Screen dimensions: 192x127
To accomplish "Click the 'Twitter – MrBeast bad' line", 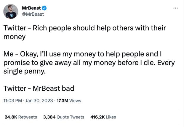I will (x=39, y=88).
